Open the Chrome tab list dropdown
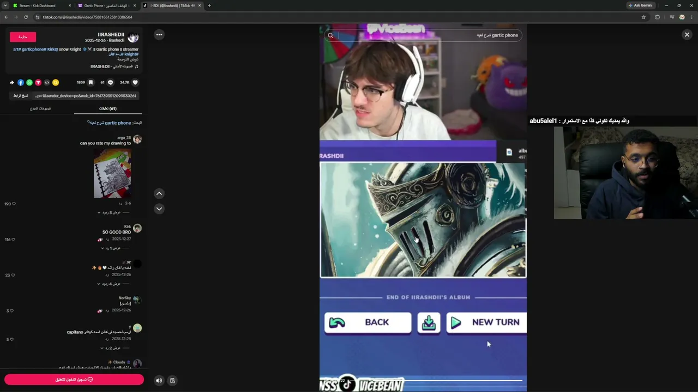Viewport: 698px width, 392px height. pyautogui.click(x=5, y=5)
